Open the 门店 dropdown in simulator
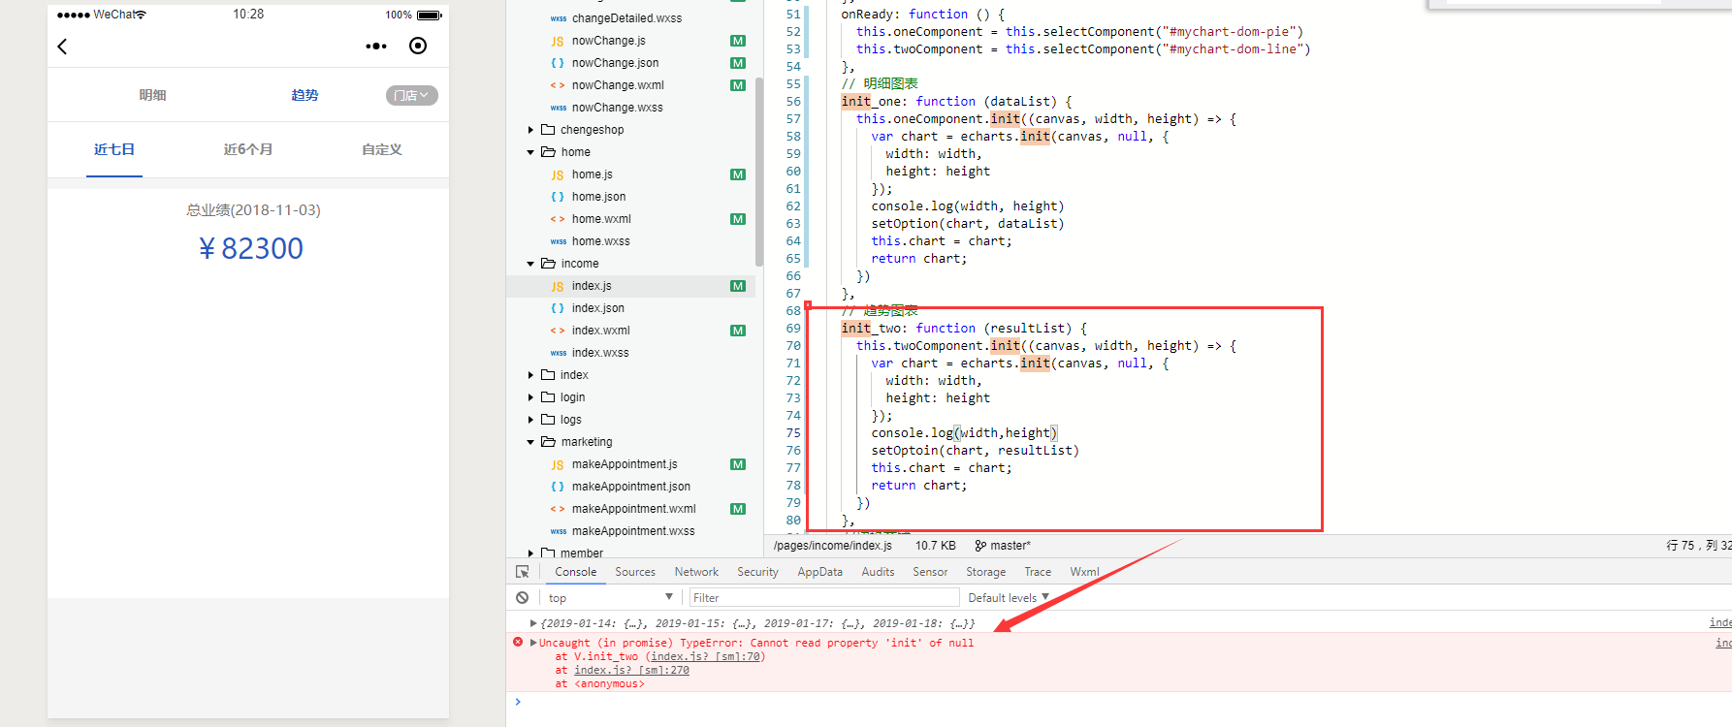The width and height of the screenshot is (1732, 727). 412,95
